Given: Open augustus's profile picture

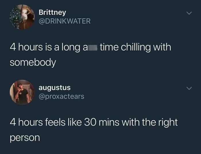Looking at the screenshot, I should pyautogui.click(x=22, y=92).
